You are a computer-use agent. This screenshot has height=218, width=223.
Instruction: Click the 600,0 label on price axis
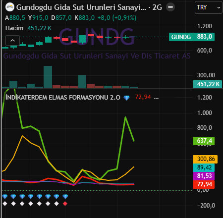click(x=205, y=51)
